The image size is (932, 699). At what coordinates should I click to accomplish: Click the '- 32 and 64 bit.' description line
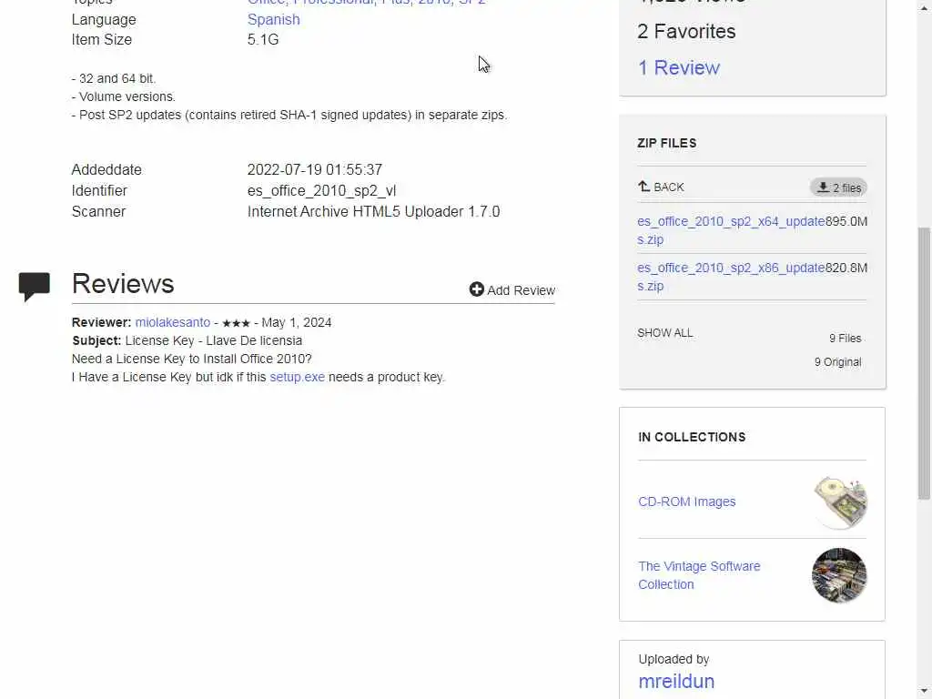pyautogui.click(x=114, y=78)
